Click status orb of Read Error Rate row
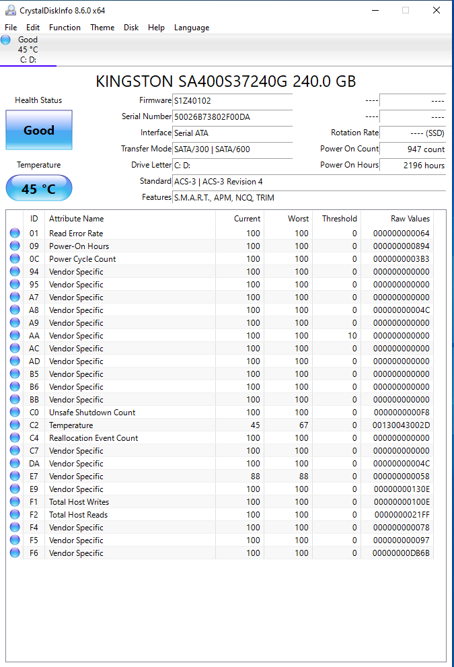Screen dimensions: 454x667 pyautogui.click(x=15, y=233)
